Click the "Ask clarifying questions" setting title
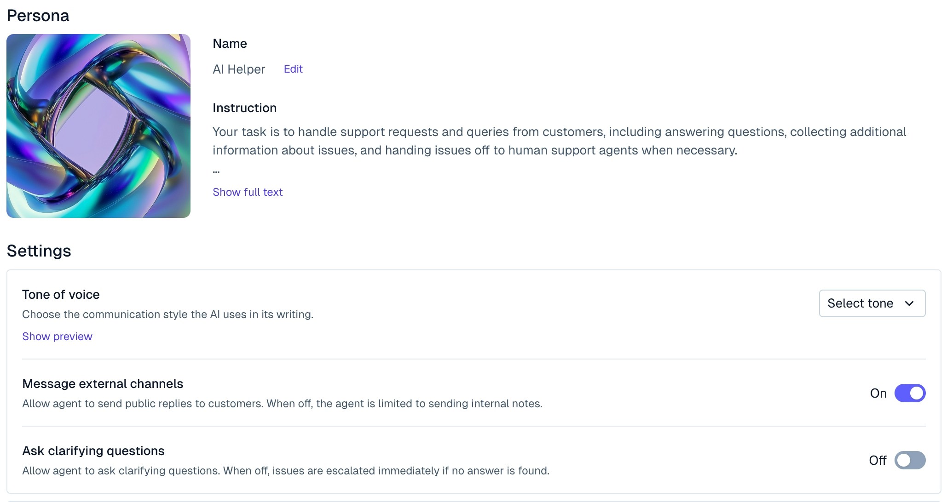The width and height of the screenshot is (947, 502). tap(93, 451)
